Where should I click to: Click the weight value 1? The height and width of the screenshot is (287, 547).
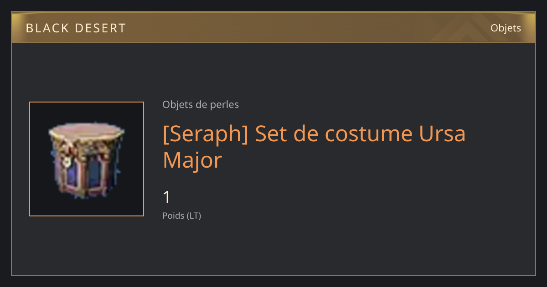click(167, 197)
